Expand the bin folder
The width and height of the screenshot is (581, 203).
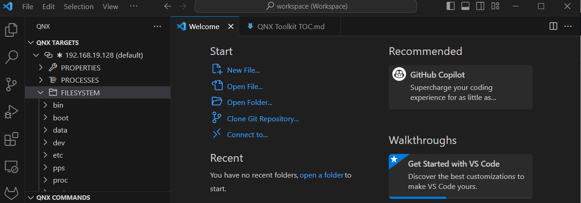pyautogui.click(x=45, y=105)
